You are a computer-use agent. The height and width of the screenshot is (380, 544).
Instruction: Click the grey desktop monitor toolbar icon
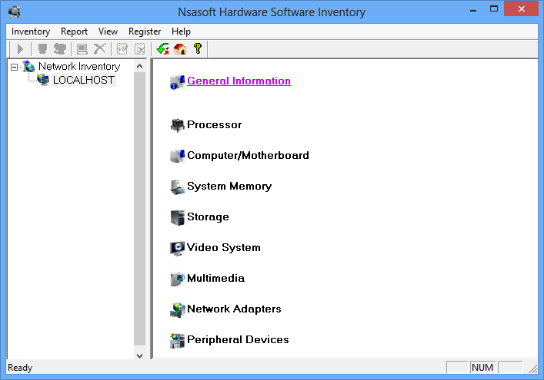(x=82, y=49)
